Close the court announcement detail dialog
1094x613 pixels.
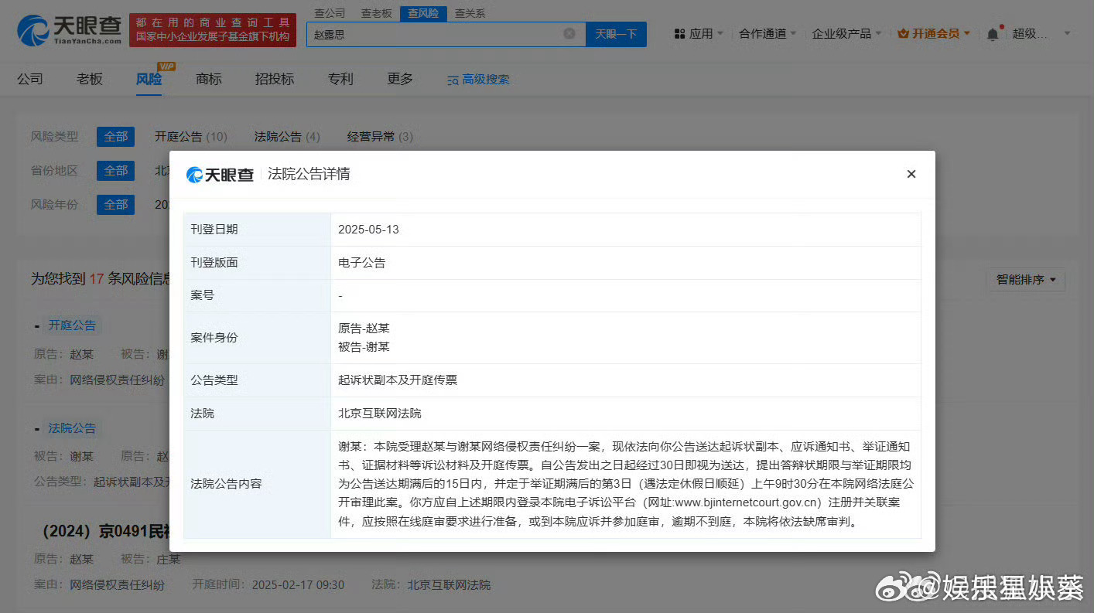tap(911, 174)
